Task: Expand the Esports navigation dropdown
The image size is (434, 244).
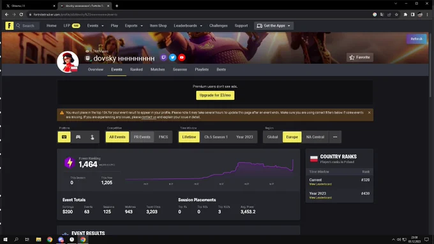Action: (x=133, y=25)
